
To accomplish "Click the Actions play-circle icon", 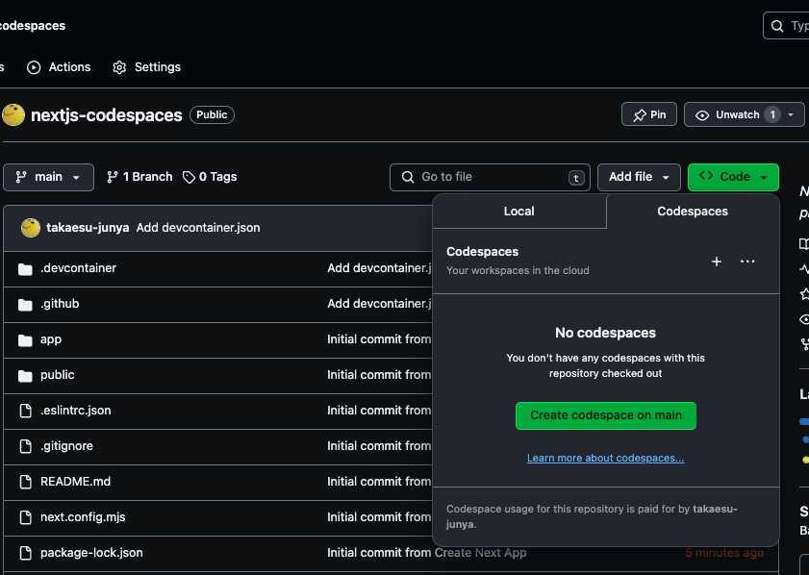I will pyautogui.click(x=34, y=67).
